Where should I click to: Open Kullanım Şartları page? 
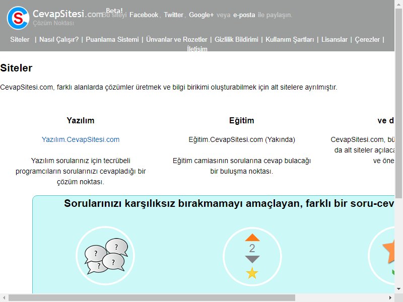(x=290, y=40)
